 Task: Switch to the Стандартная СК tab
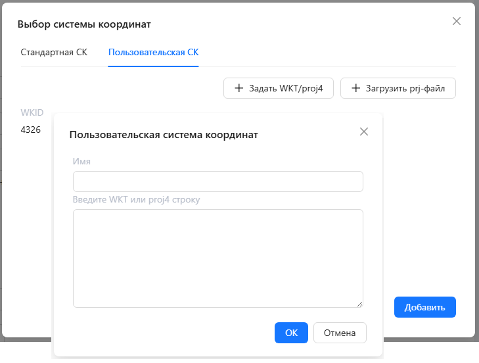click(x=54, y=52)
